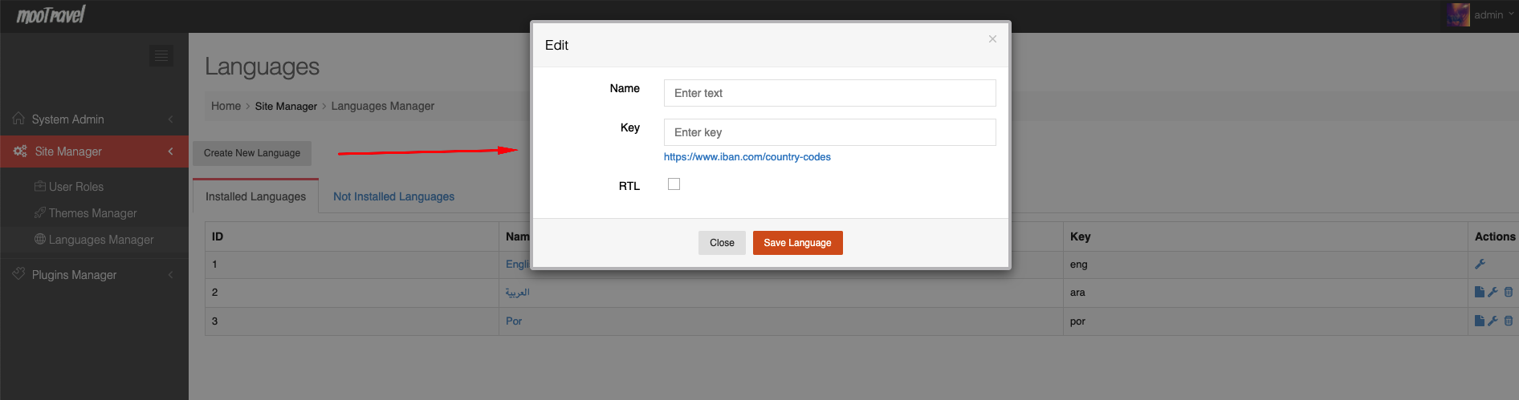1519x400 pixels.
Task: Click the wrench icon in the ara row
Action: coord(1493,292)
